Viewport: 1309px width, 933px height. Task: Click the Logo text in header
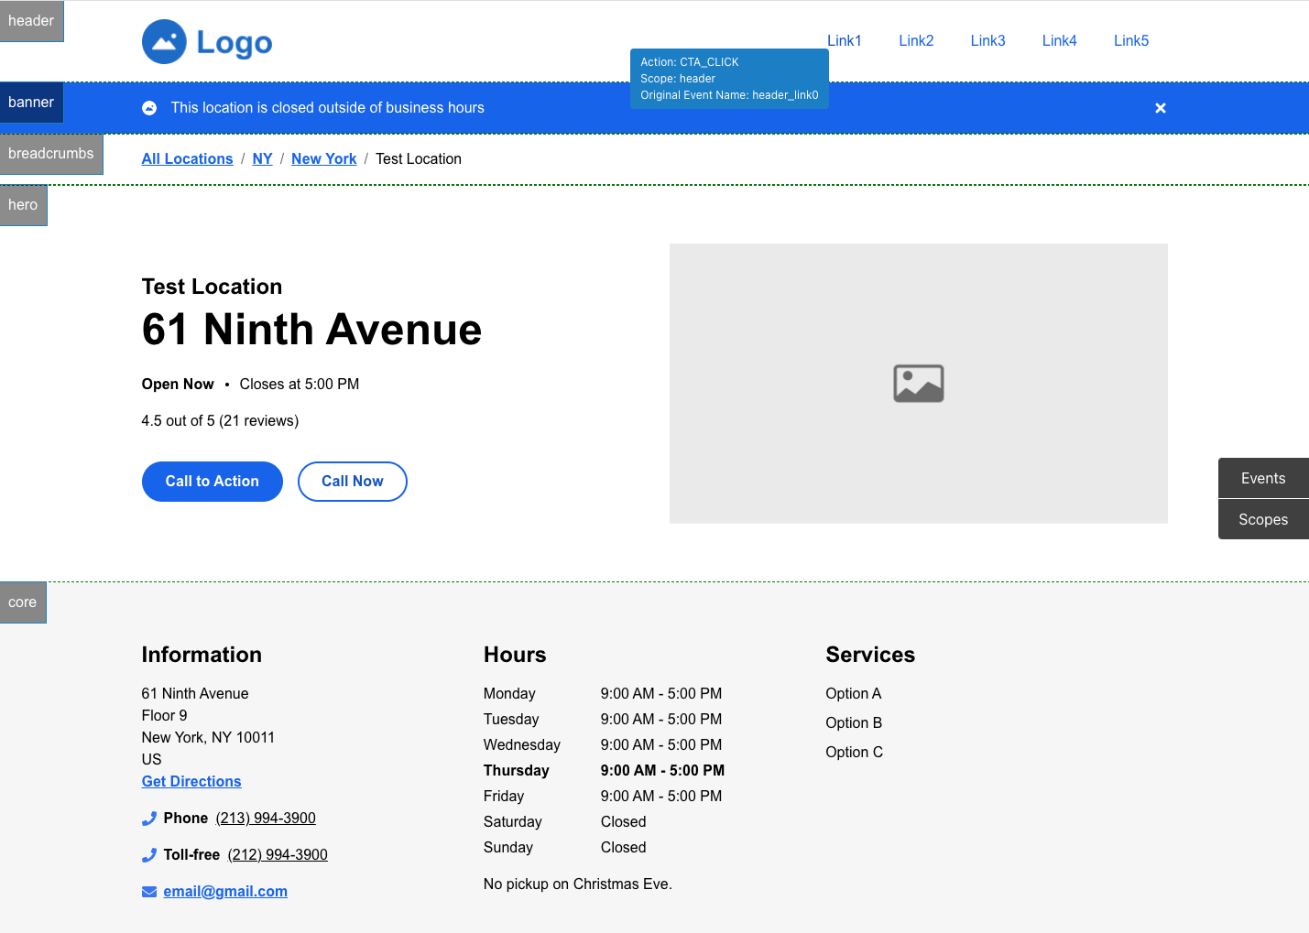coord(235,42)
